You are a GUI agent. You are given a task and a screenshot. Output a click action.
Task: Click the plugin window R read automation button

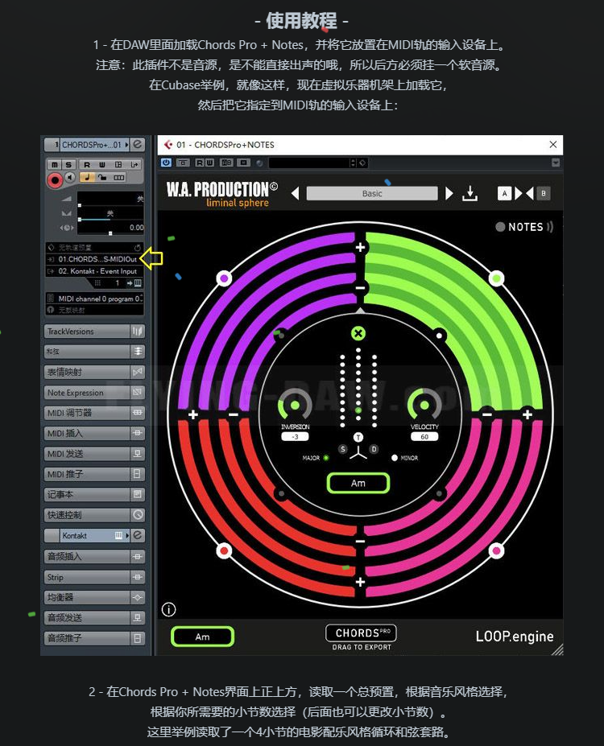point(200,163)
